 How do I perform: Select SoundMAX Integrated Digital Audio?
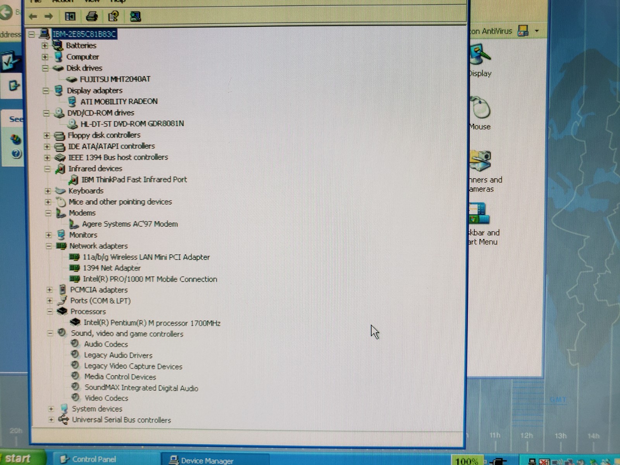141,388
